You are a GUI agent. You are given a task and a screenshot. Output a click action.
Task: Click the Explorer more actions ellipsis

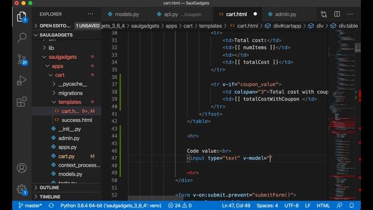tap(90, 14)
